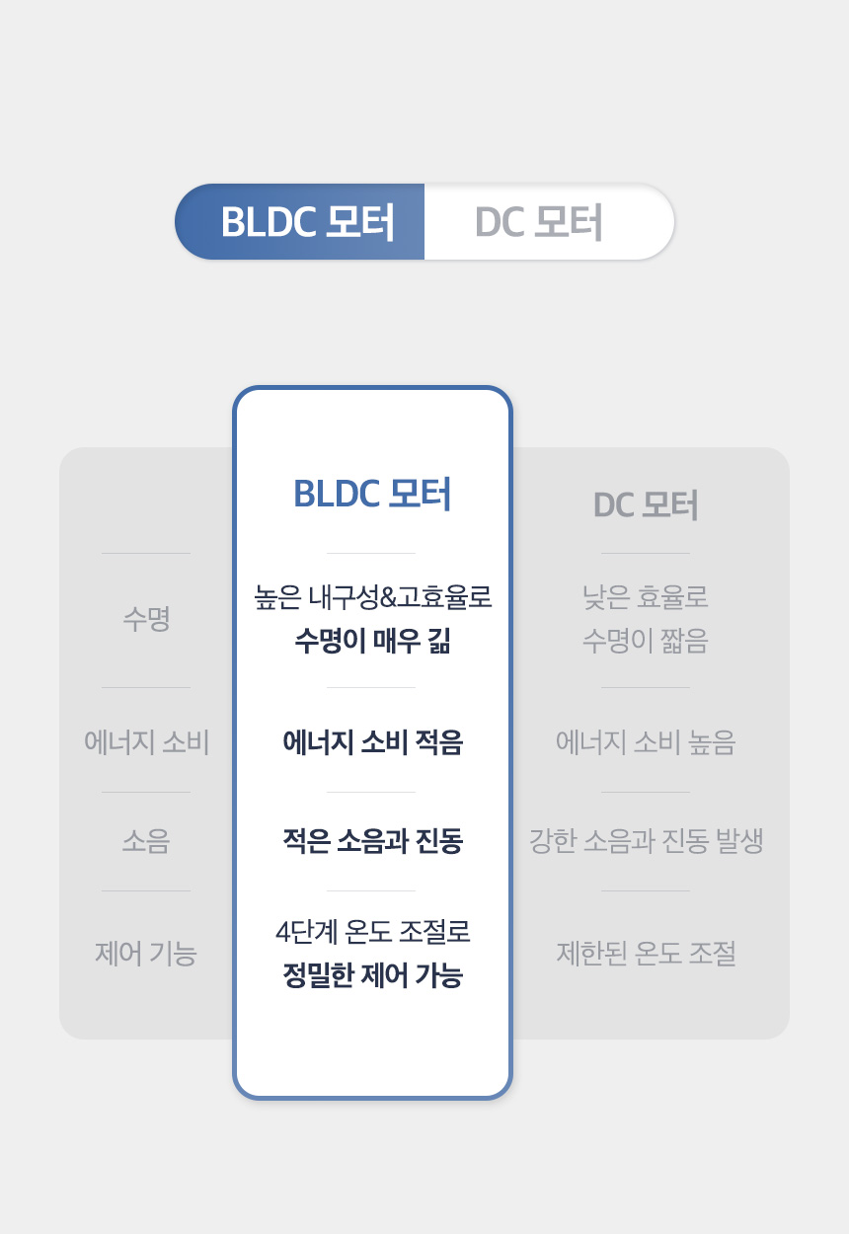Click the bold text 수명이 매우 긺
849x1234 pixels.
[x=372, y=642]
